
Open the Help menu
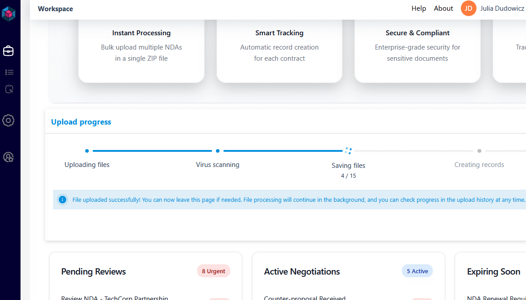418,8
